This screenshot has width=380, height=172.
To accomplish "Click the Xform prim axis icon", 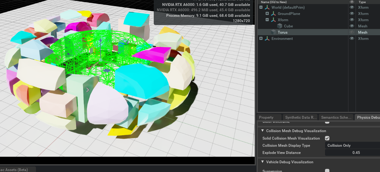I will pos(273,20).
